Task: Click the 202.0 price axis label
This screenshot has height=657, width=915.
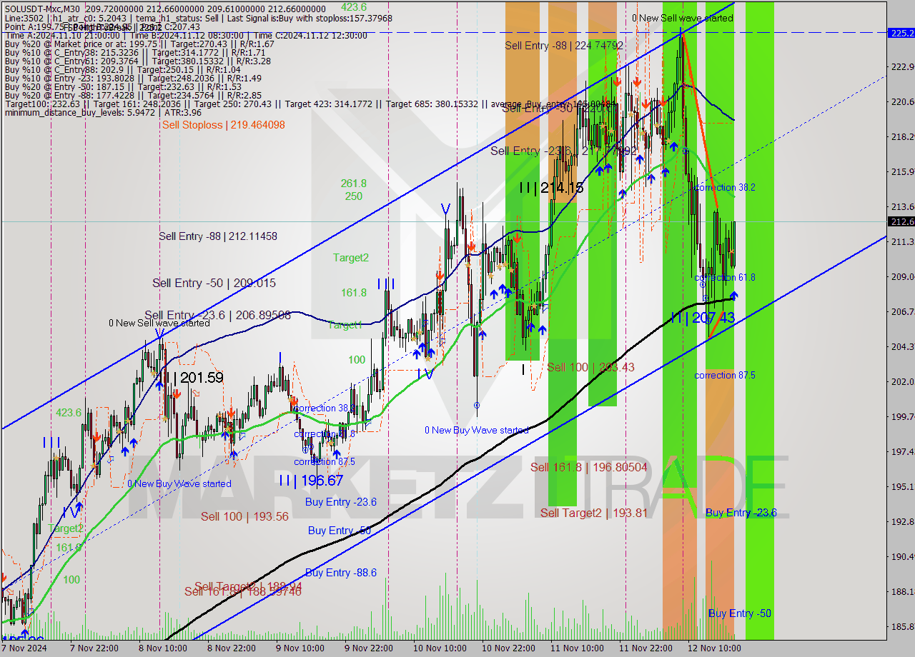Action: (x=902, y=382)
